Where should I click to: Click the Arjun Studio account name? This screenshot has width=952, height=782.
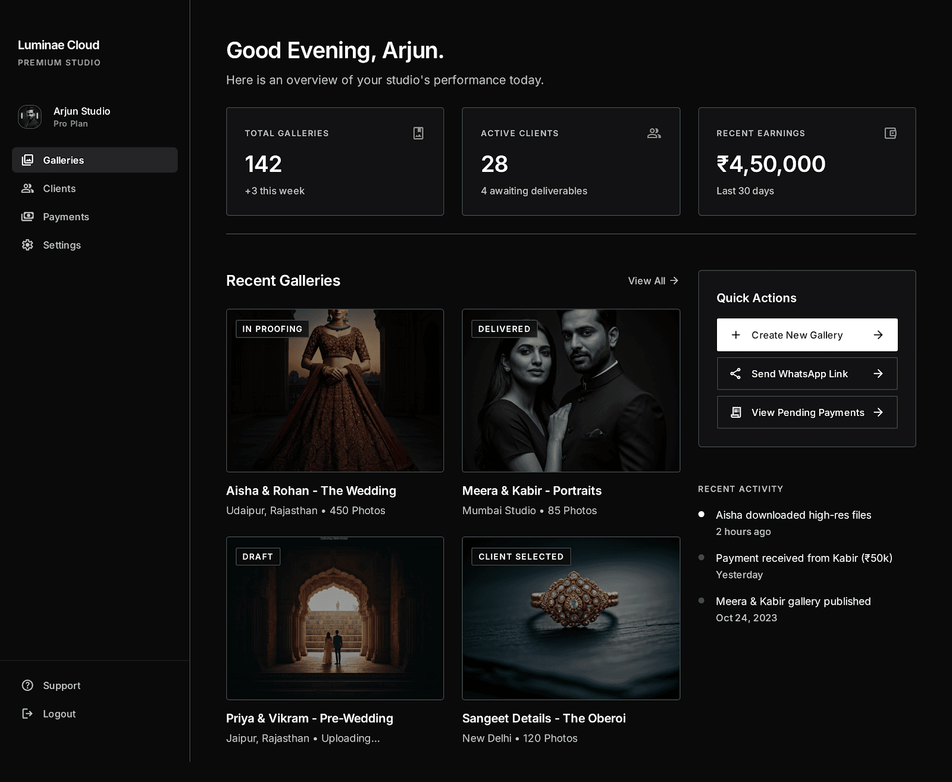coord(82,111)
